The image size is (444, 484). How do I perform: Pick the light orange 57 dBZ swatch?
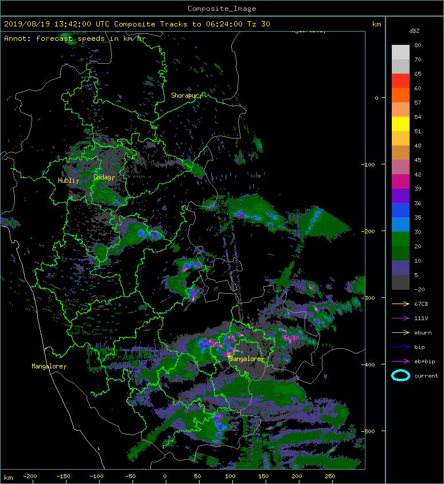pos(400,110)
